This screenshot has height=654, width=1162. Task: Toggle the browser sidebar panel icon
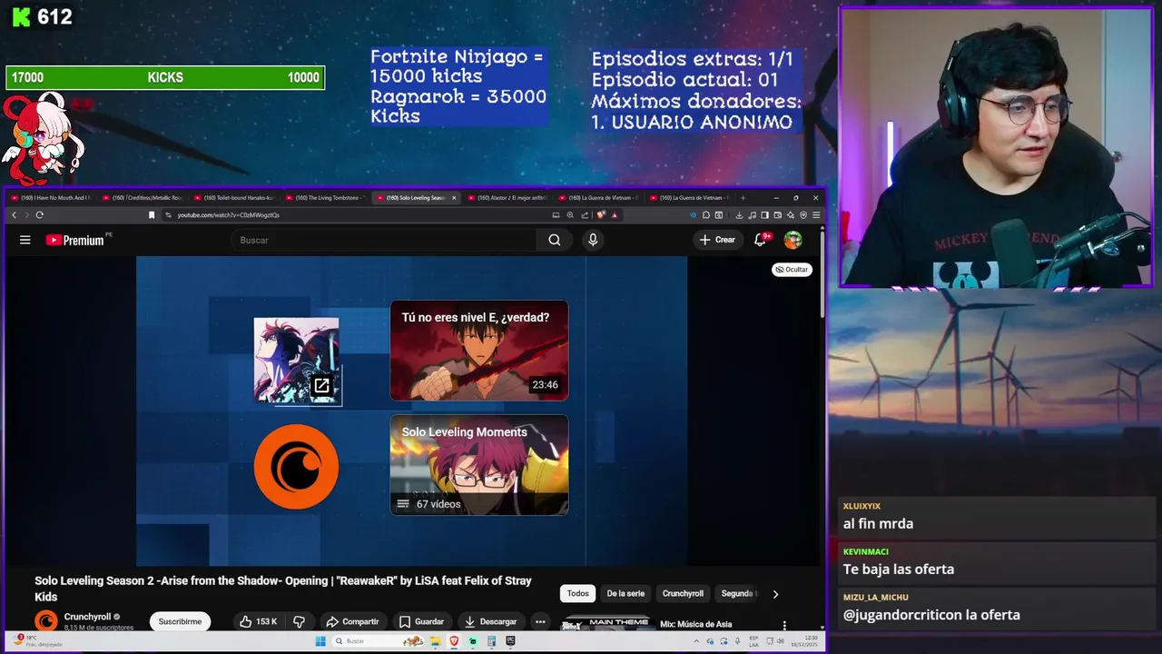(x=764, y=215)
